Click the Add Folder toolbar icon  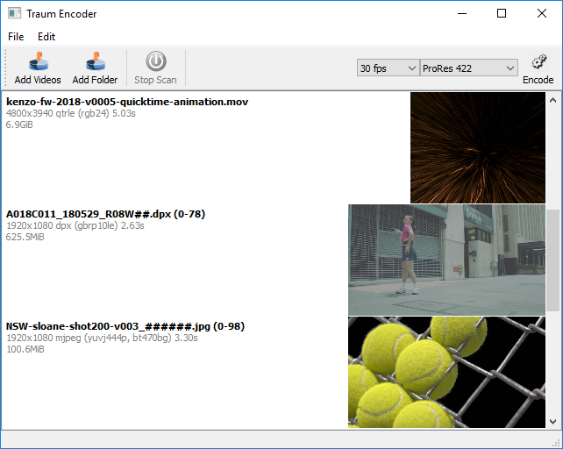(x=96, y=61)
